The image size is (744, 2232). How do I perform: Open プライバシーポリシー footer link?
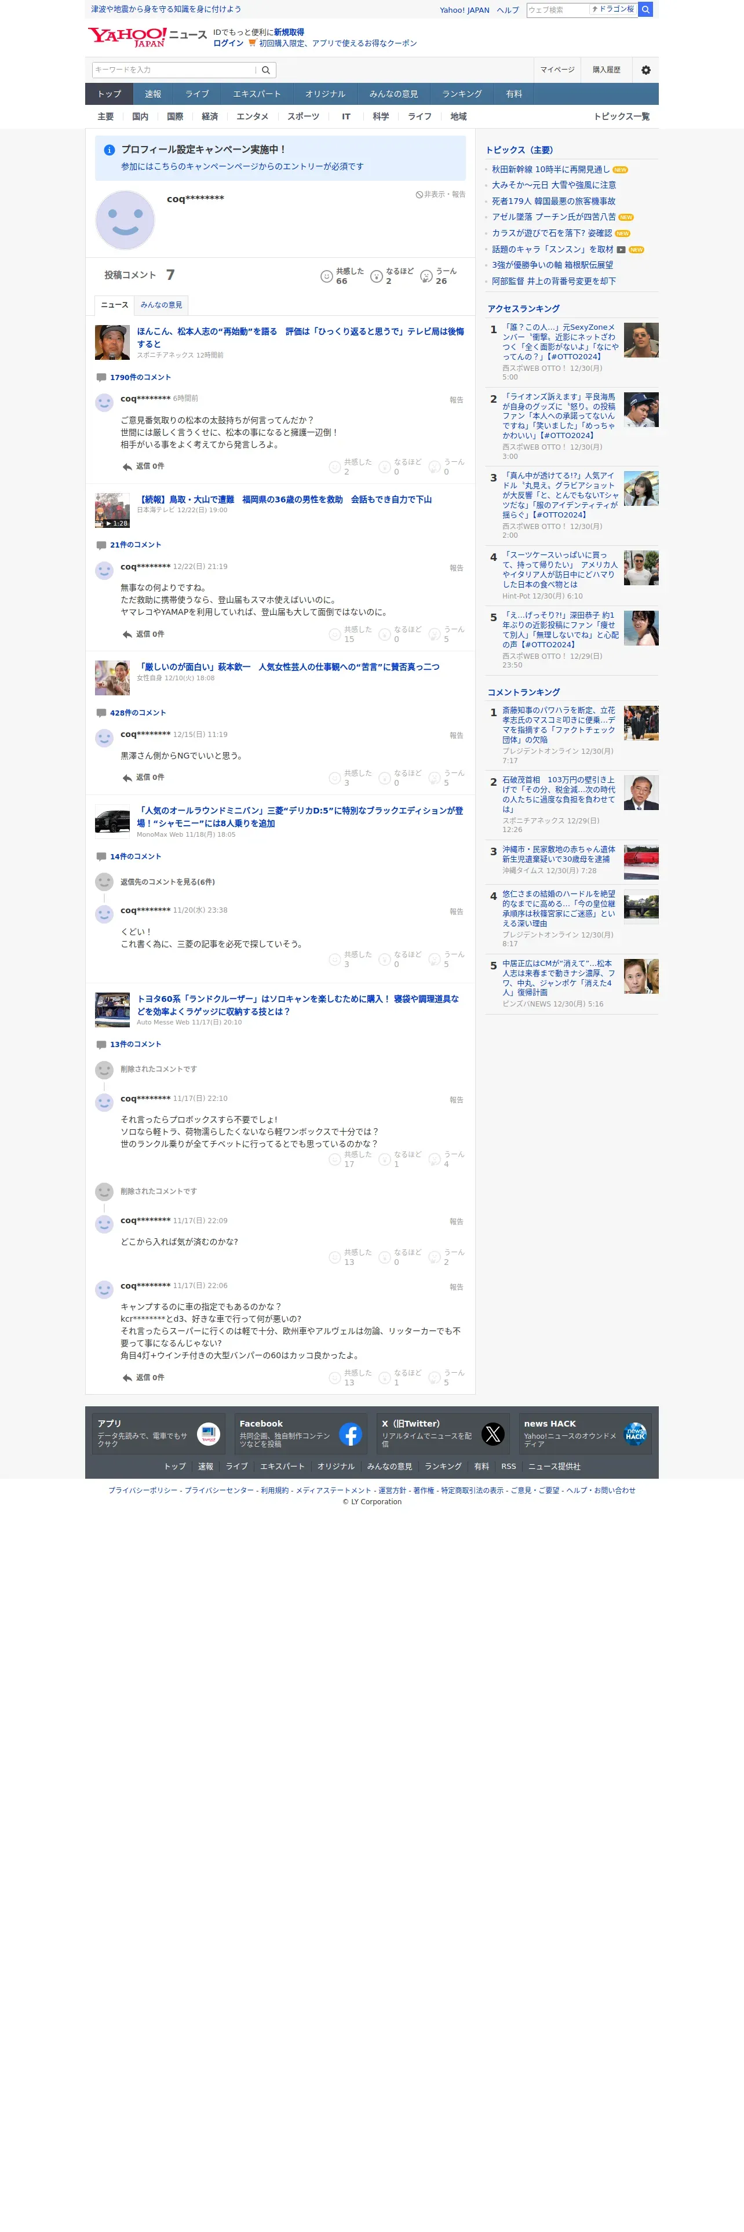click(x=143, y=1490)
